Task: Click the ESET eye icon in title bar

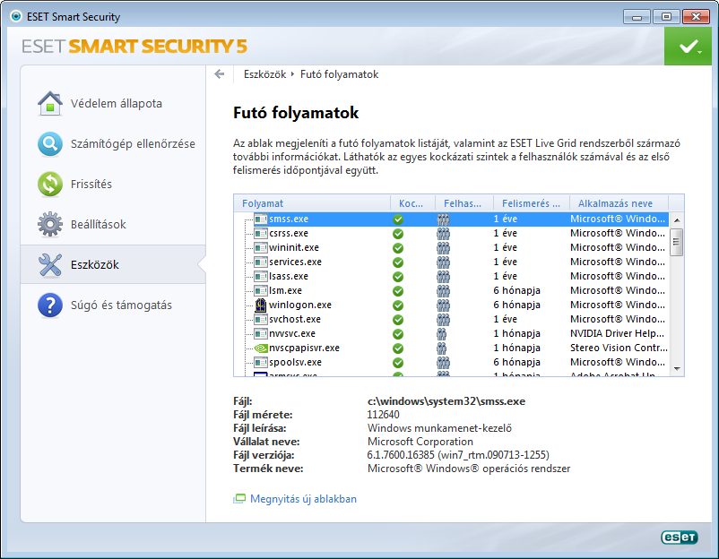Action: [x=16, y=16]
